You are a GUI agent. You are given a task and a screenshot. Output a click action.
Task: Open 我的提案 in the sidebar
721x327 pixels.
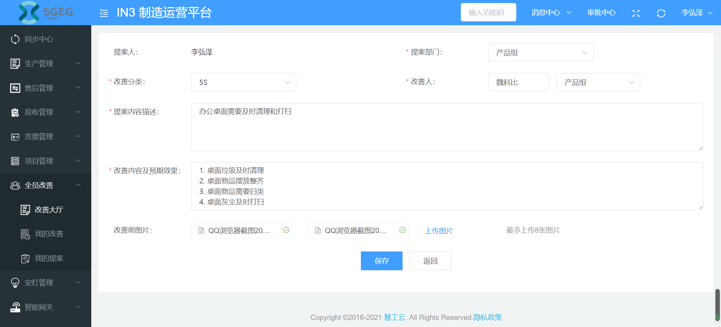click(x=49, y=258)
